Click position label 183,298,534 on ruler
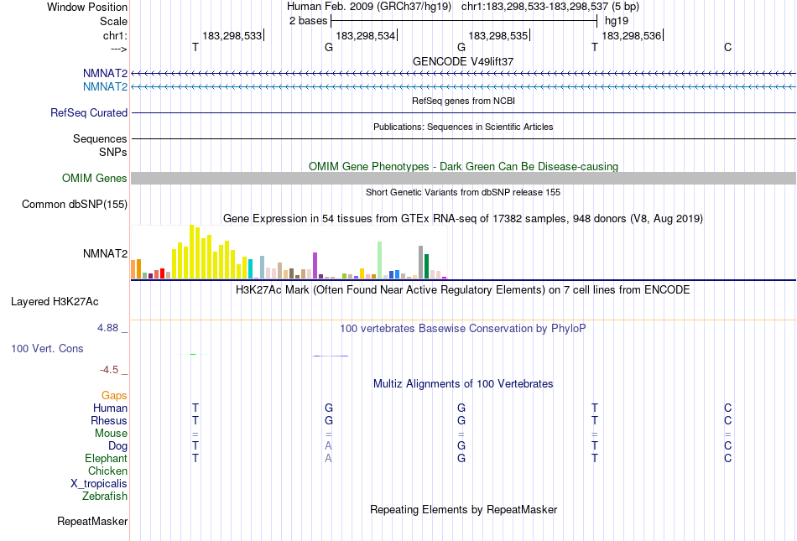This screenshot has height=541, width=797. [x=366, y=35]
